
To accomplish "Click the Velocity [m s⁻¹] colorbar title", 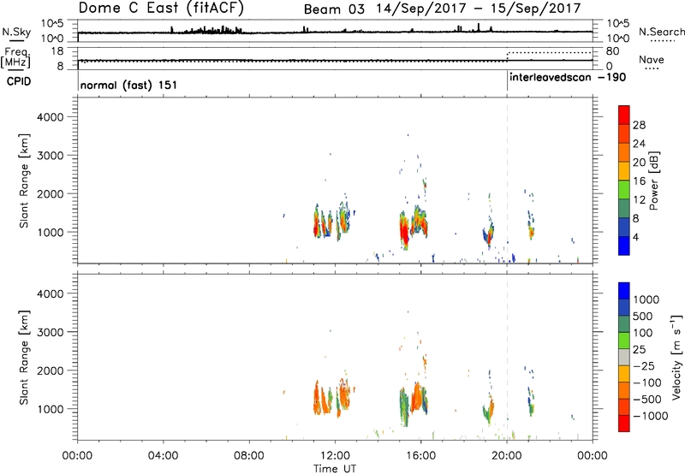I will 676,357.
